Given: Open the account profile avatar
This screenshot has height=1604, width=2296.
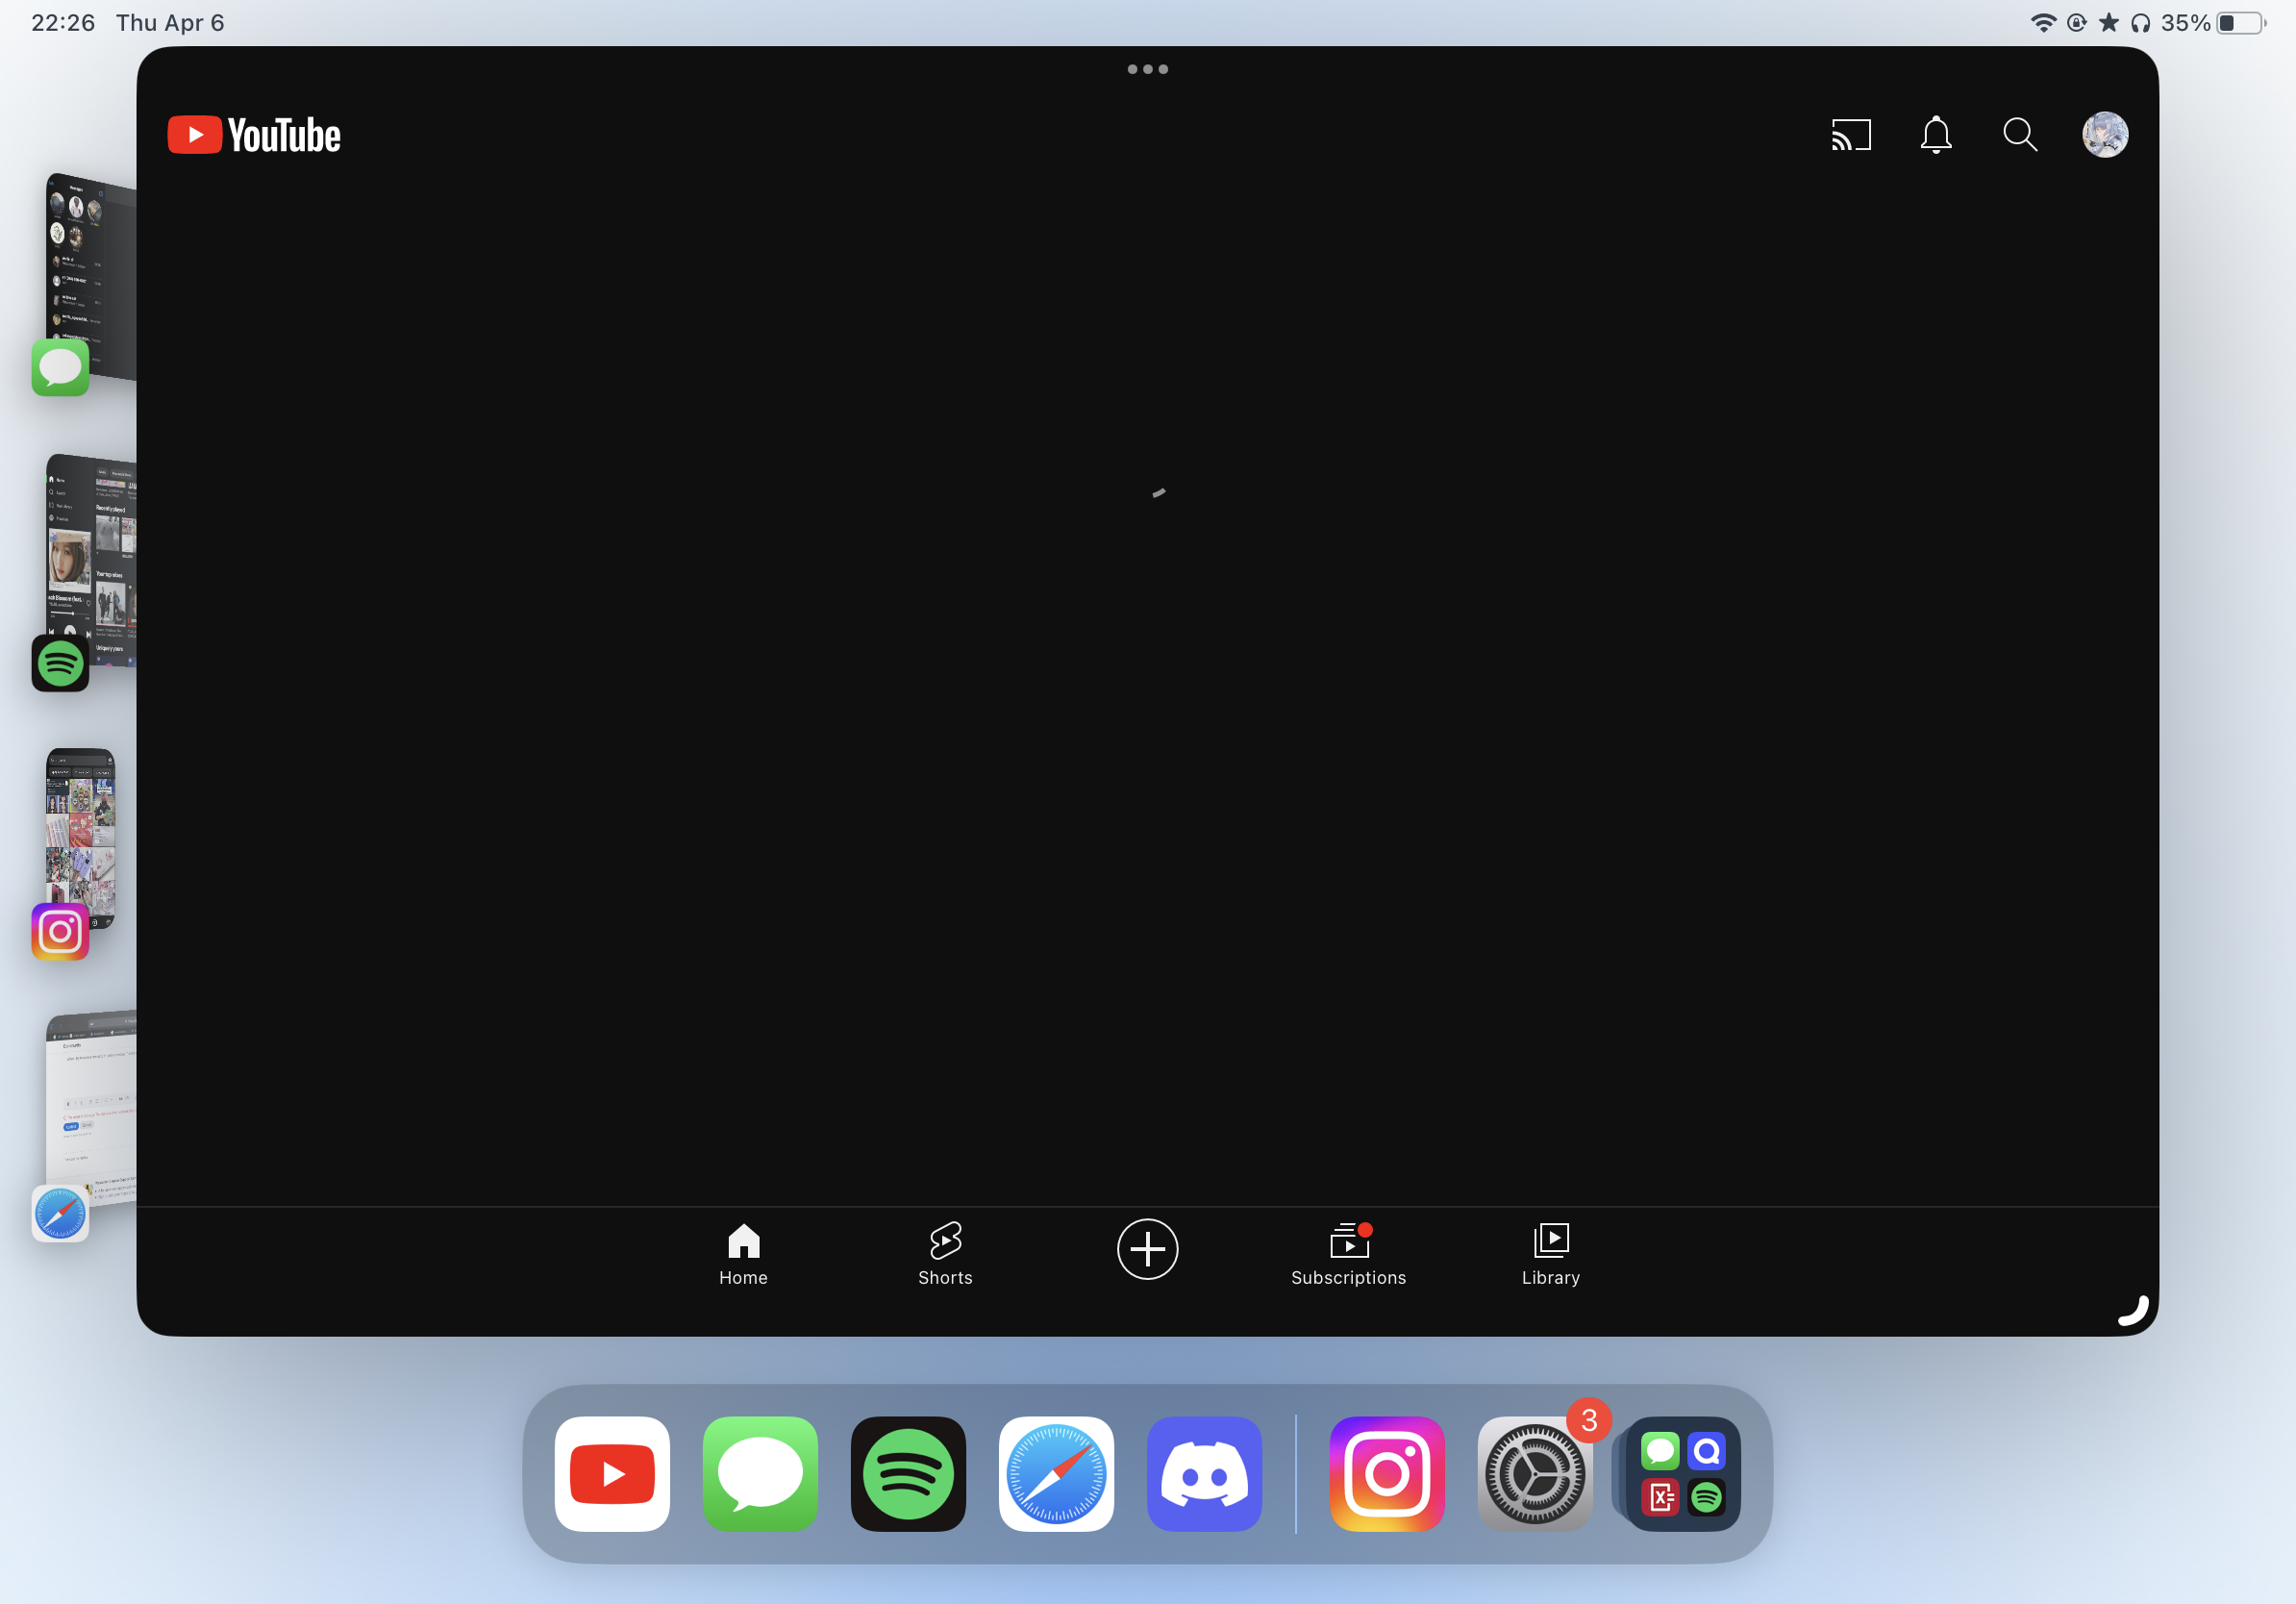Looking at the screenshot, I should [2104, 135].
